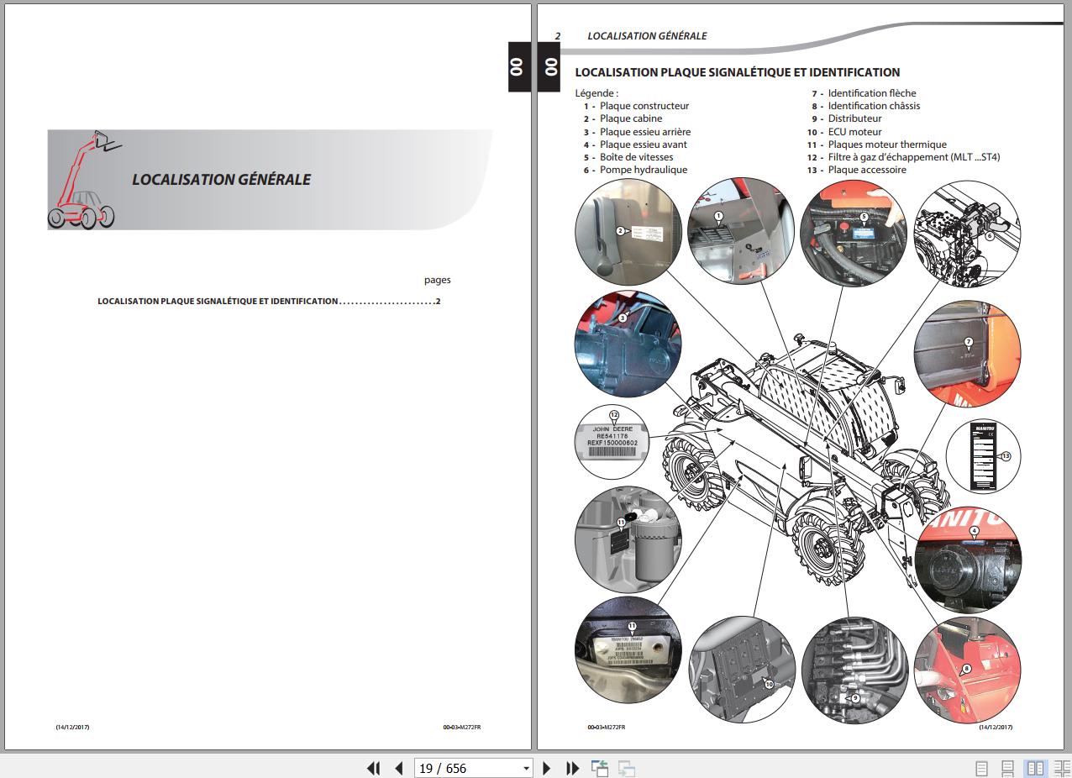Open the table of contents entry for page 2
This screenshot has width=1072, height=778.
(269, 301)
